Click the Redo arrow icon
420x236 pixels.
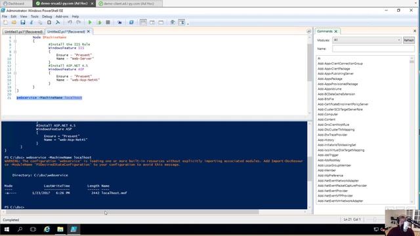79,22
